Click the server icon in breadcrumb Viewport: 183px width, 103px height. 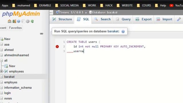(58, 12)
